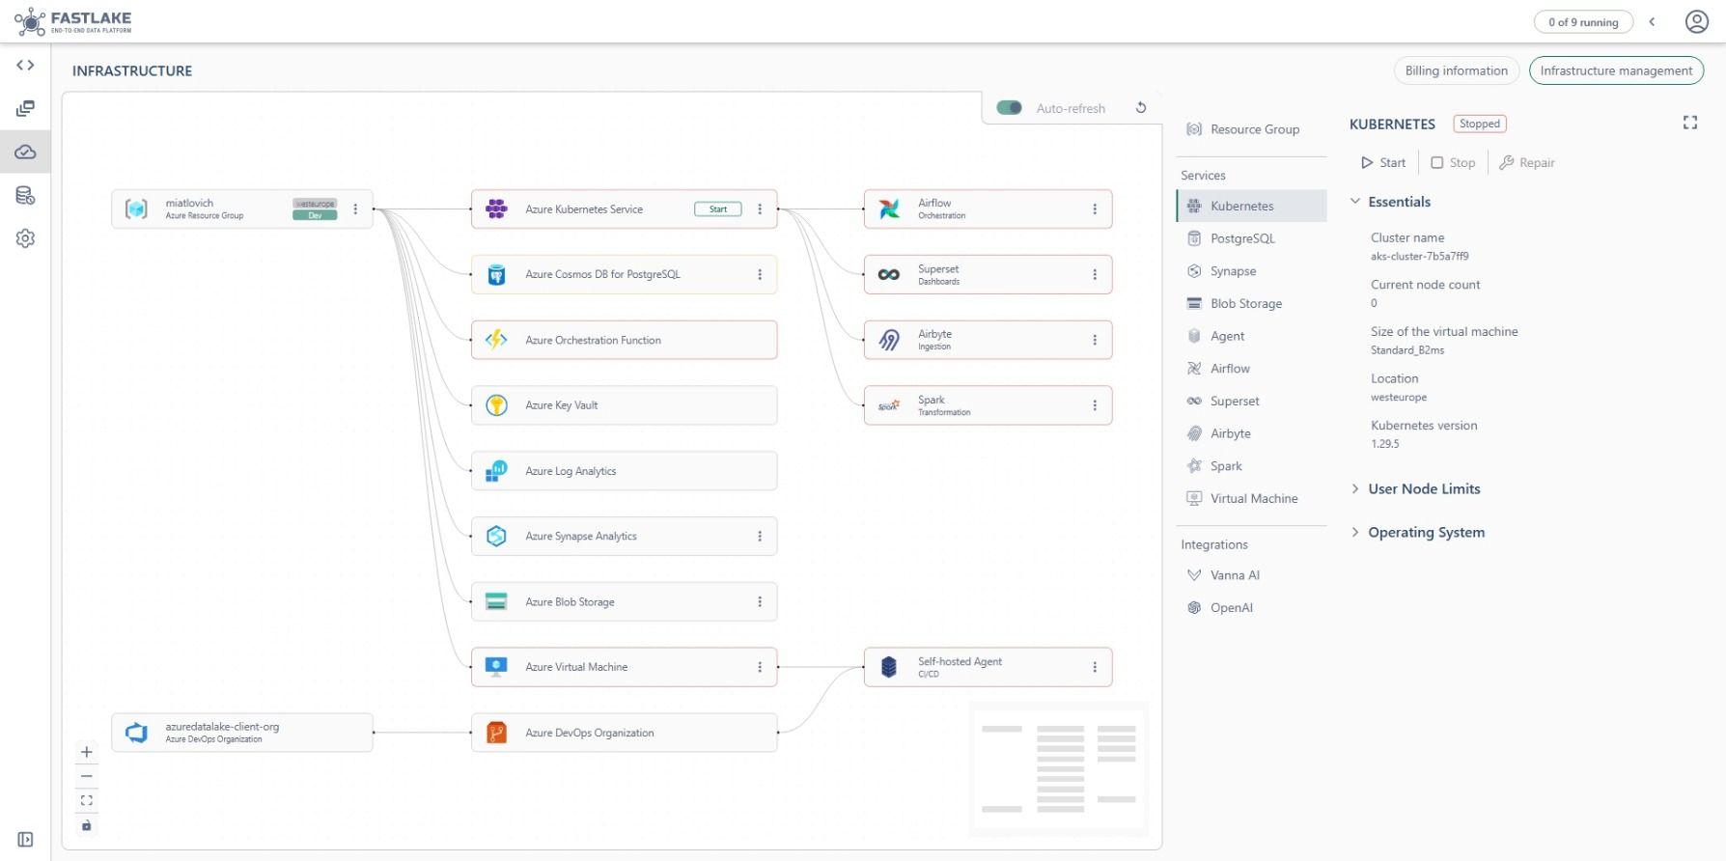This screenshot has height=861, width=1726.
Task: Click Repair in the Kubernetes panel
Action: 1527,163
